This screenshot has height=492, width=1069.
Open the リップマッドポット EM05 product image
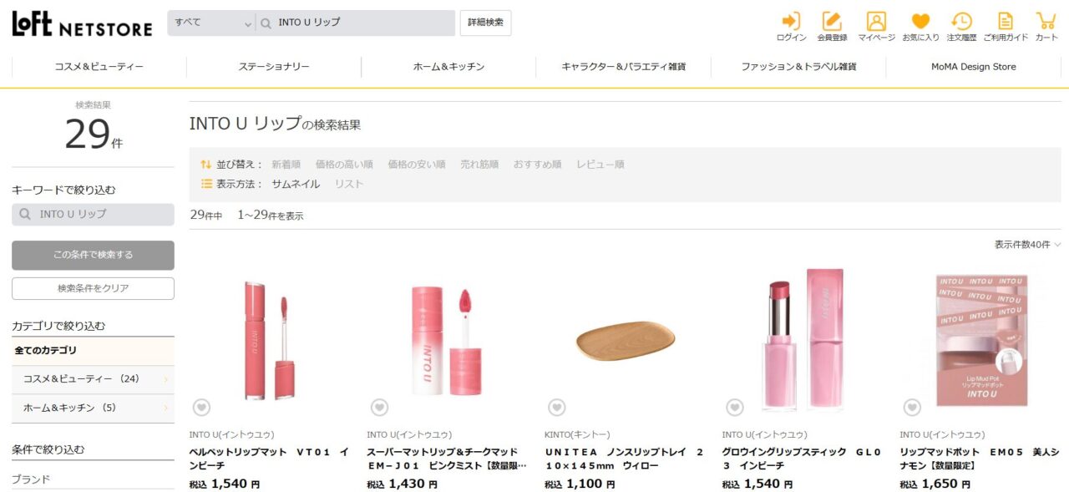tap(980, 339)
